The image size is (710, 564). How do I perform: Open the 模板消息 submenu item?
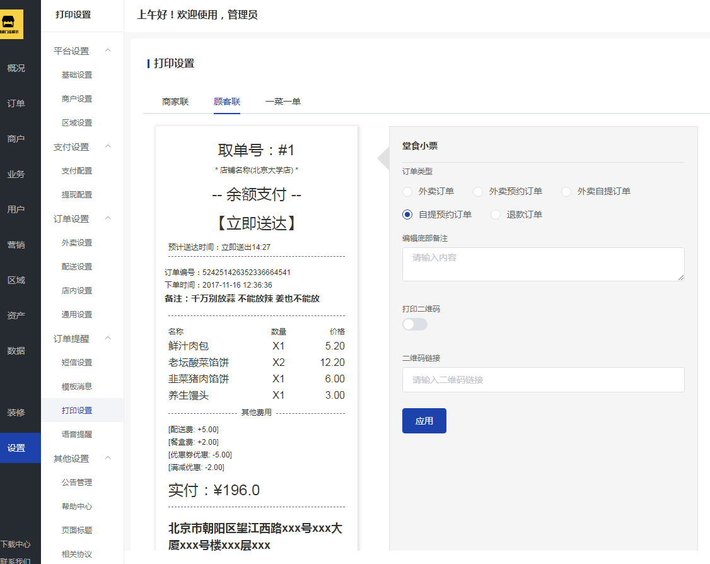coord(77,387)
